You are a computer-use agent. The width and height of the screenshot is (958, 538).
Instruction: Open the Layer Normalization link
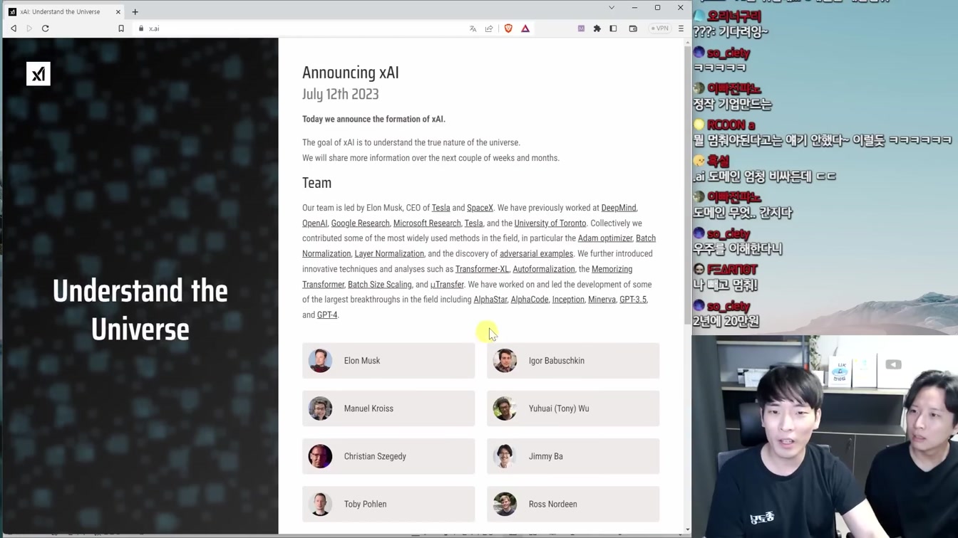point(389,254)
